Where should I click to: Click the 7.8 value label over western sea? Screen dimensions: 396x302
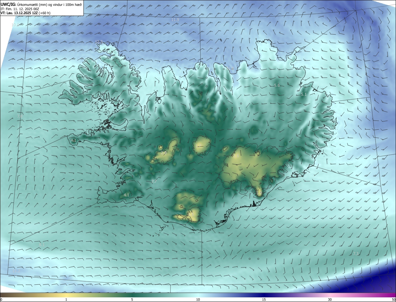pos(19,116)
